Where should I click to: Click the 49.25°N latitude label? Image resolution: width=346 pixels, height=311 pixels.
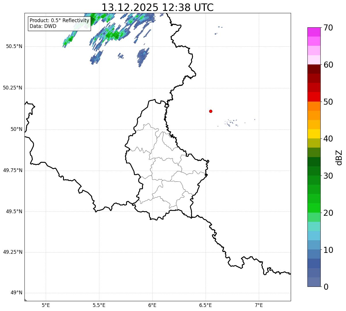13,252
